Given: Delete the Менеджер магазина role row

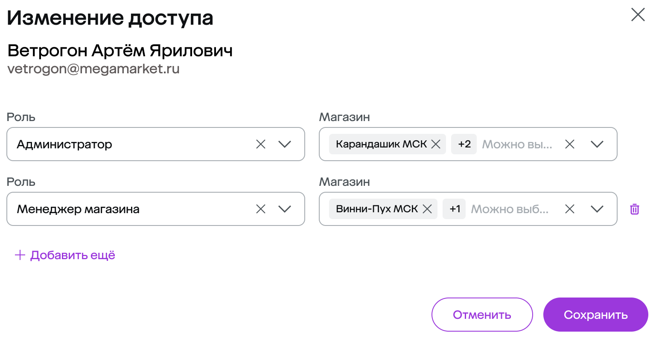Looking at the screenshot, I should 635,209.
